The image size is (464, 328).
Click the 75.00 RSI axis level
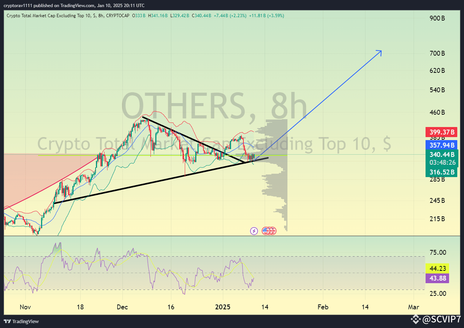pyautogui.click(x=437, y=253)
